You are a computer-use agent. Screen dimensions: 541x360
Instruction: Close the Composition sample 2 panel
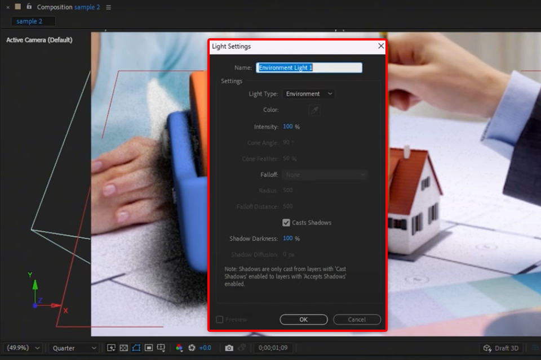pos(8,7)
